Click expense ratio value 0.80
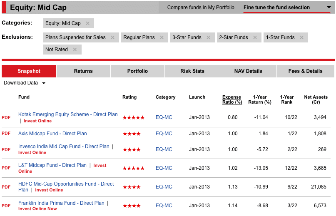The height and width of the screenshot is (216, 336). tap(233, 117)
